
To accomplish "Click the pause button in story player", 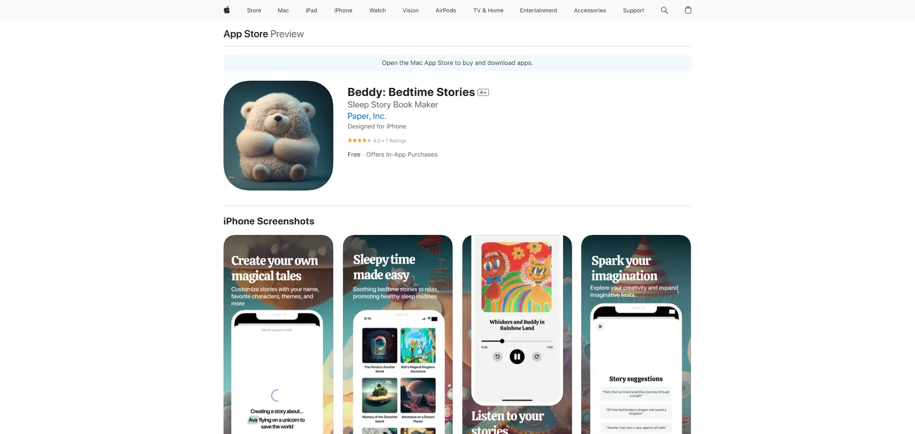I will point(517,357).
